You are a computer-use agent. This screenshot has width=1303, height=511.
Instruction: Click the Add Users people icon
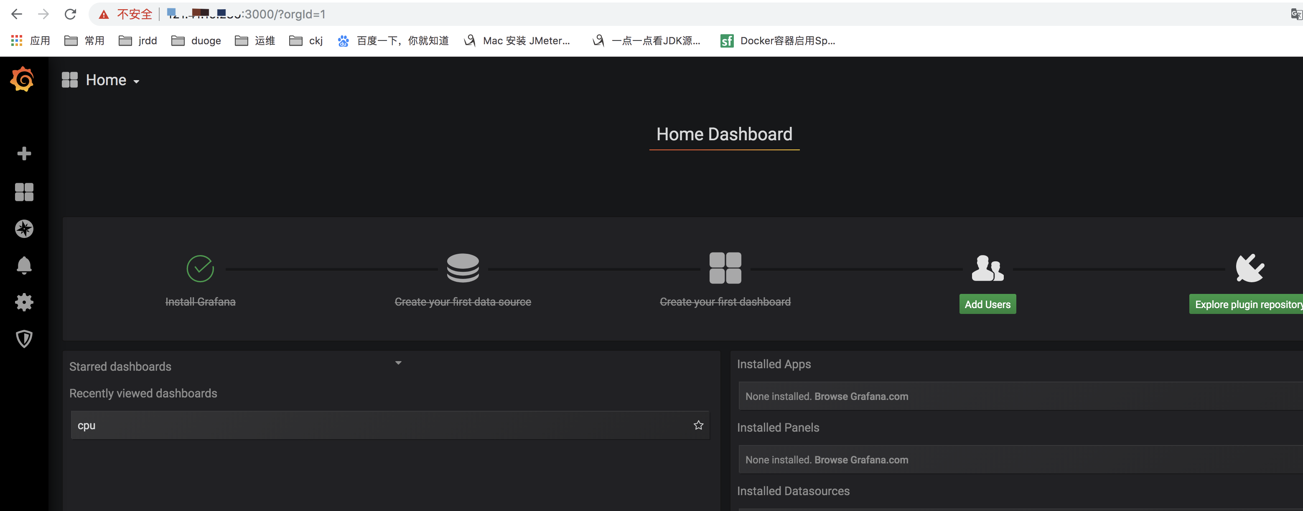[987, 268]
